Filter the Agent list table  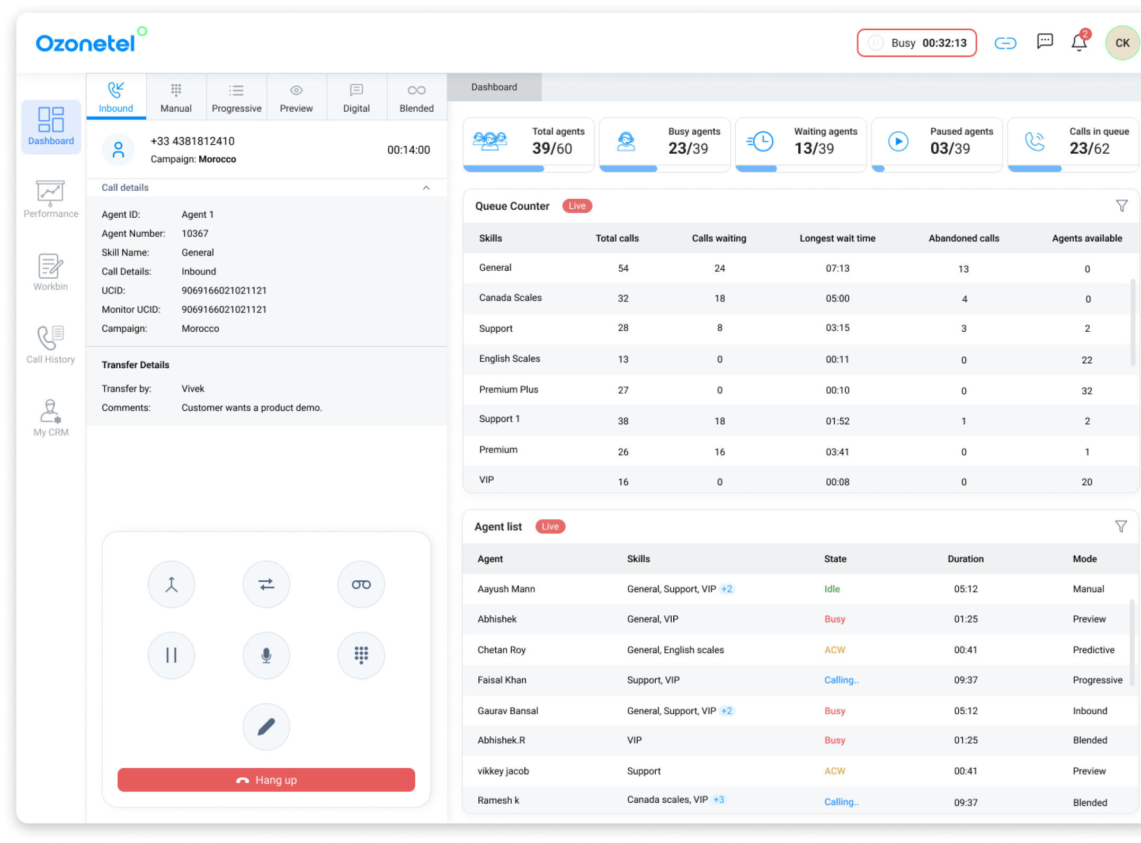pyautogui.click(x=1120, y=526)
